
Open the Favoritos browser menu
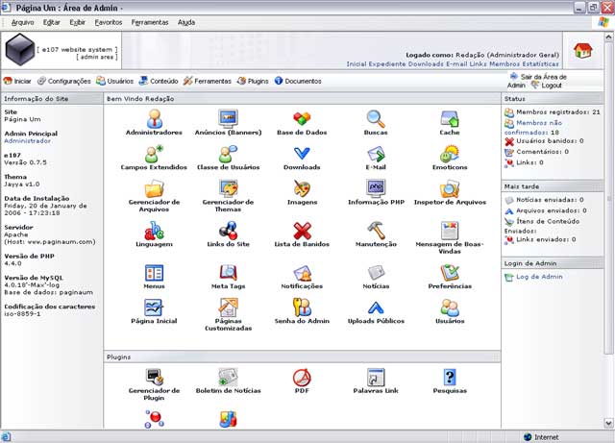pyautogui.click(x=109, y=22)
